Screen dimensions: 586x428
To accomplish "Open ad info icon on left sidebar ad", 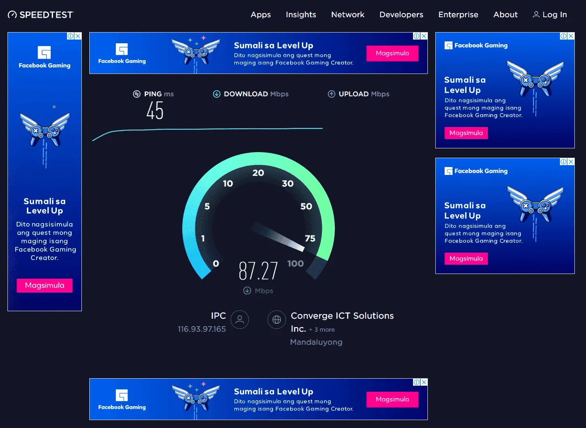I will (x=71, y=36).
